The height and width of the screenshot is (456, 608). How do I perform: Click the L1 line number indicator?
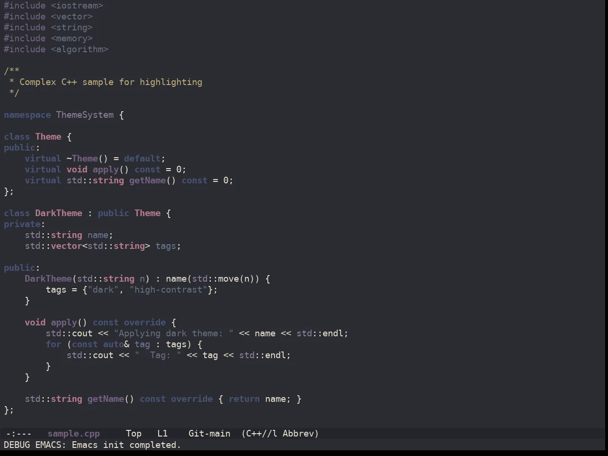click(162, 434)
